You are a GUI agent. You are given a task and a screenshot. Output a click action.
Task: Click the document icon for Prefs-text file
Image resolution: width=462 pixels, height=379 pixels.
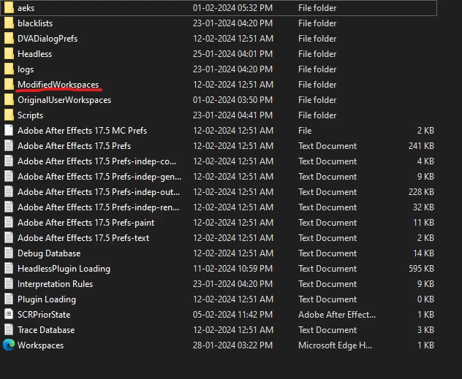pyautogui.click(x=9, y=237)
